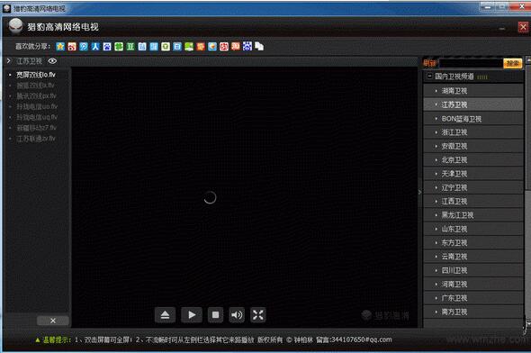Viewport: 531px width, 353px height.
Task: Select the 广东卫视 channel
Action: (473, 298)
